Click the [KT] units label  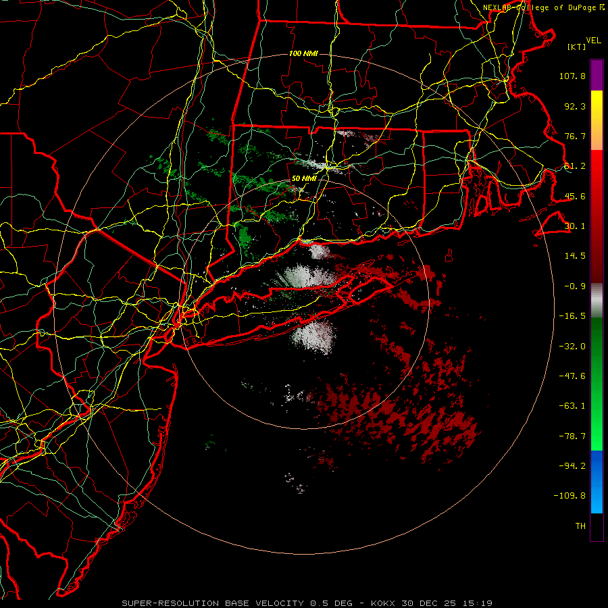click(x=576, y=47)
